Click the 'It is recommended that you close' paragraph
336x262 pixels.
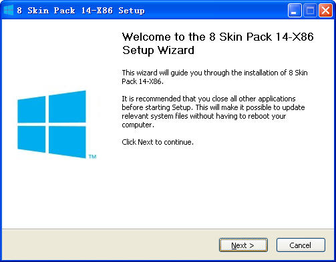tap(213, 112)
